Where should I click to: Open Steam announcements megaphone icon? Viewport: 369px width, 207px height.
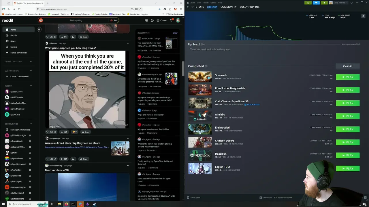[x=316, y=3]
